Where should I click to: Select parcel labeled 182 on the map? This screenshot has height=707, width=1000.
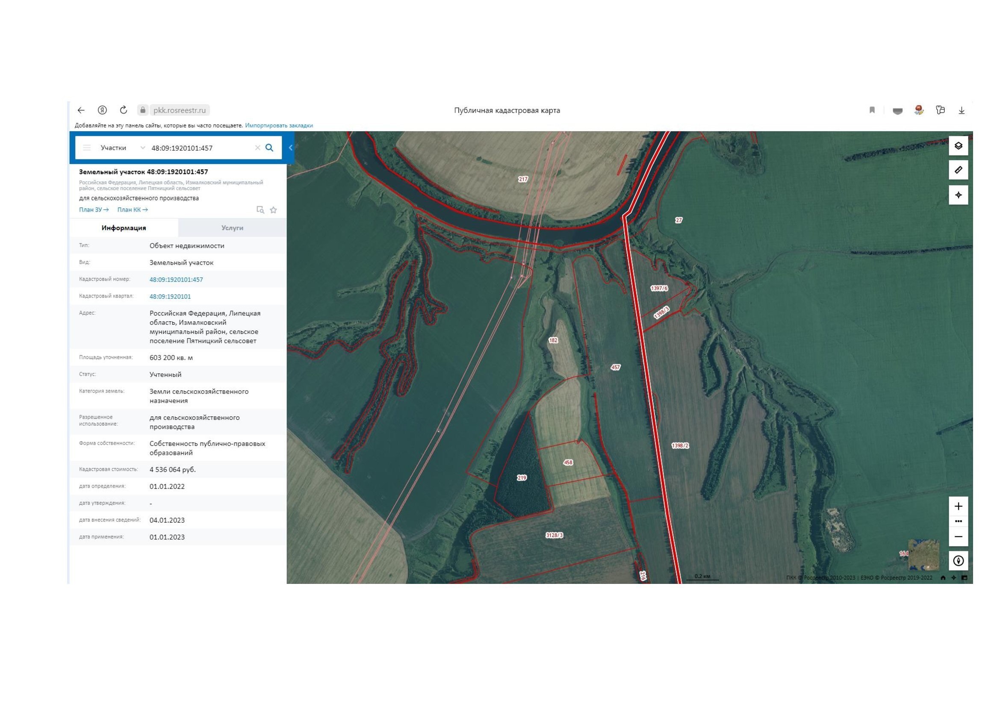[x=553, y=340]
